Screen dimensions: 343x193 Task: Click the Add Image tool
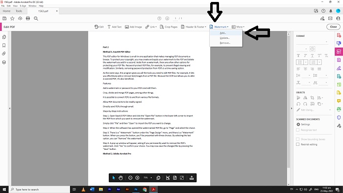[133, 27]
